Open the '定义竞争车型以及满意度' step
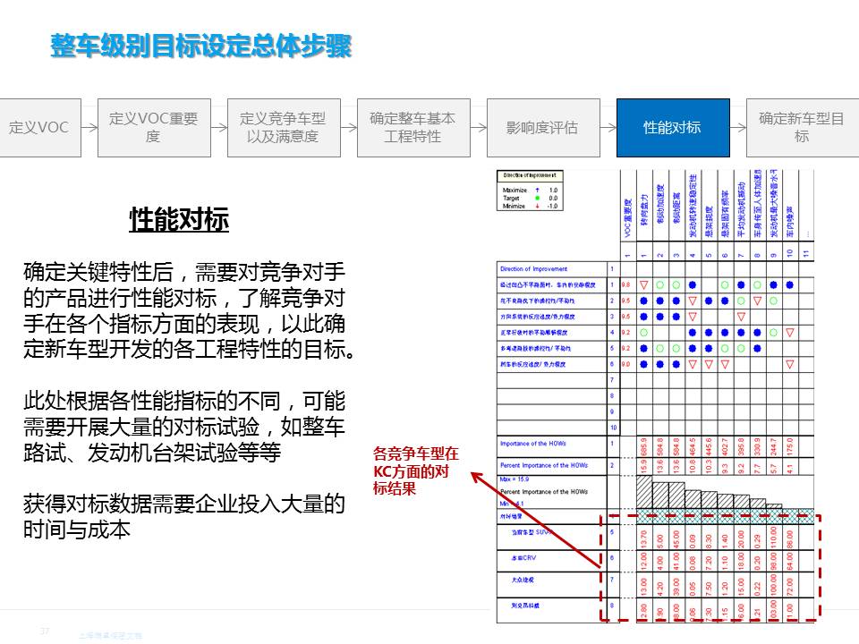Viewport: 859px width, 644px height. (x=284, y=128)
